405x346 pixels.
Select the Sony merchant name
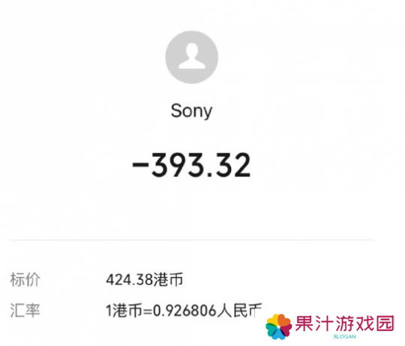[192, 111]
